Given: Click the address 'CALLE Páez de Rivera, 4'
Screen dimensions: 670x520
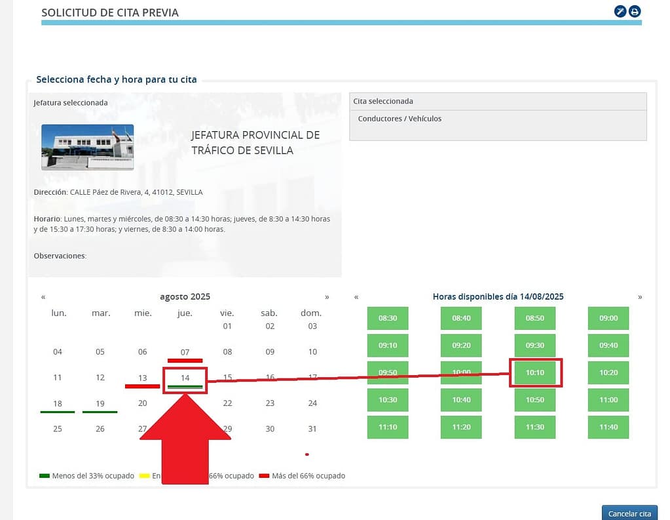Looking at the screenshot, I should pyautogui.click(x=109, y=192).
